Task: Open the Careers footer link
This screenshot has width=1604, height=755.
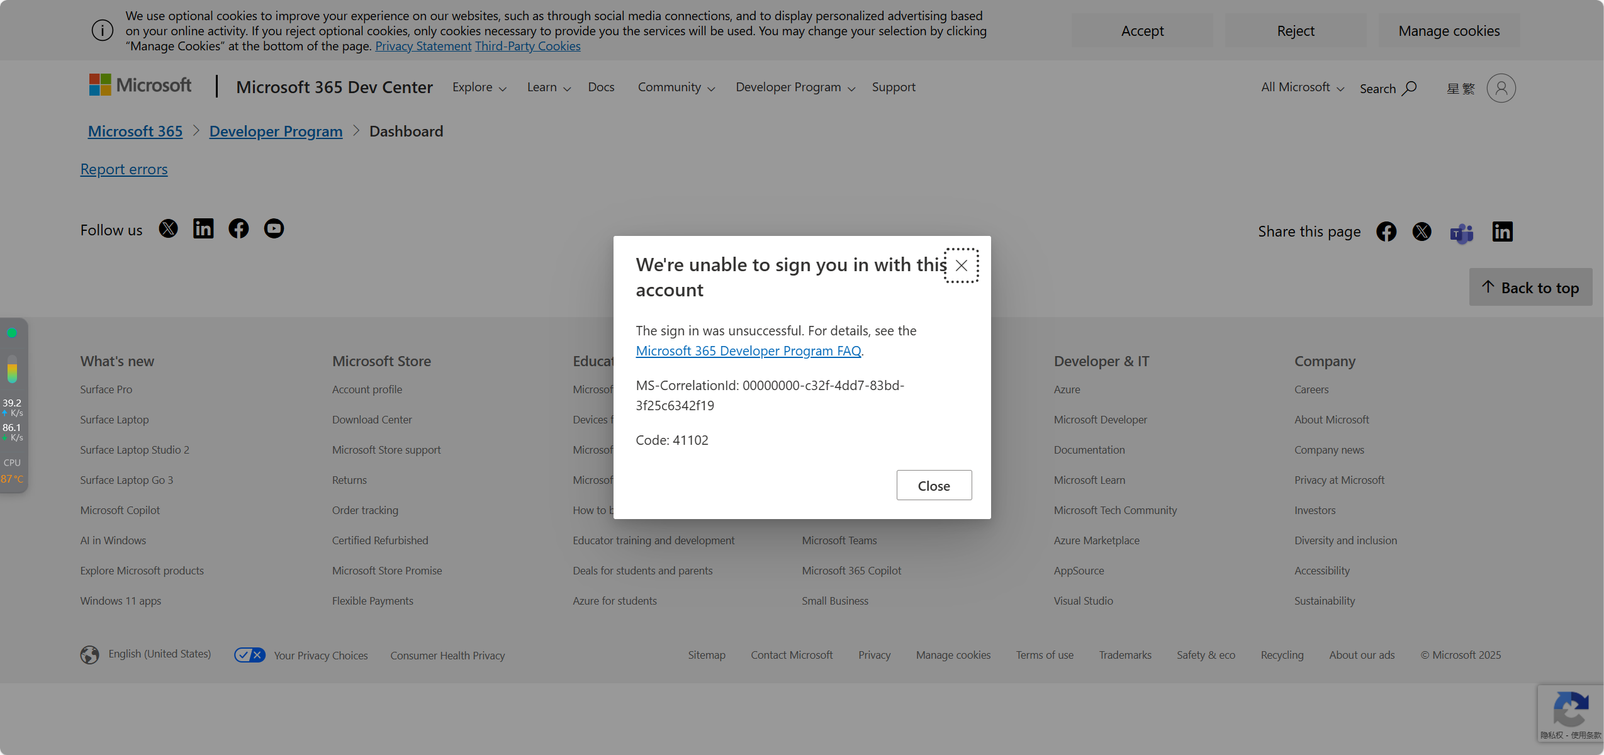Action: tap(1311, 389)
